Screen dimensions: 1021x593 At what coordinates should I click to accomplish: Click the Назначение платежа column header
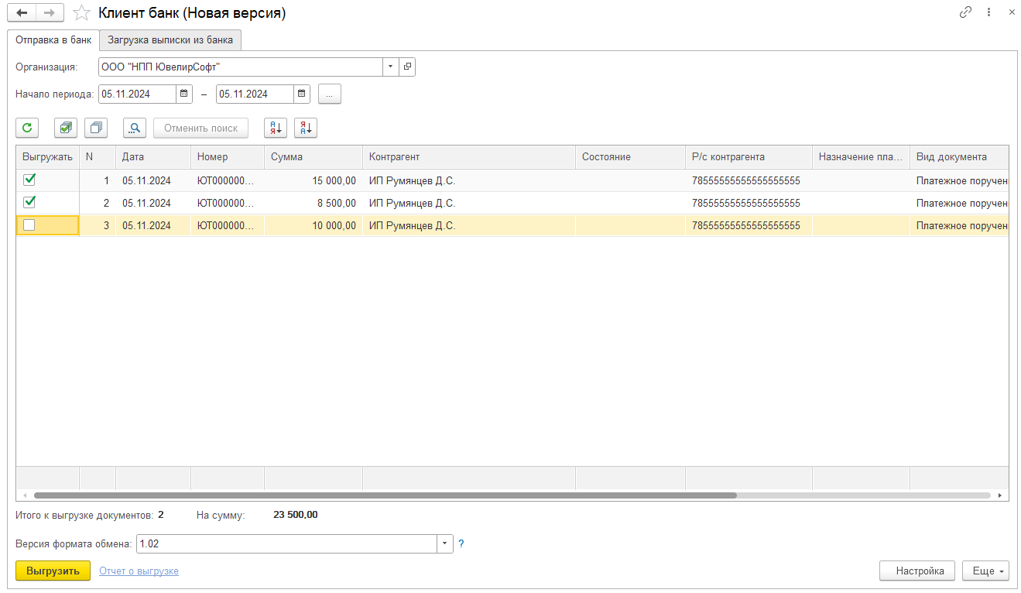(861, 157)
